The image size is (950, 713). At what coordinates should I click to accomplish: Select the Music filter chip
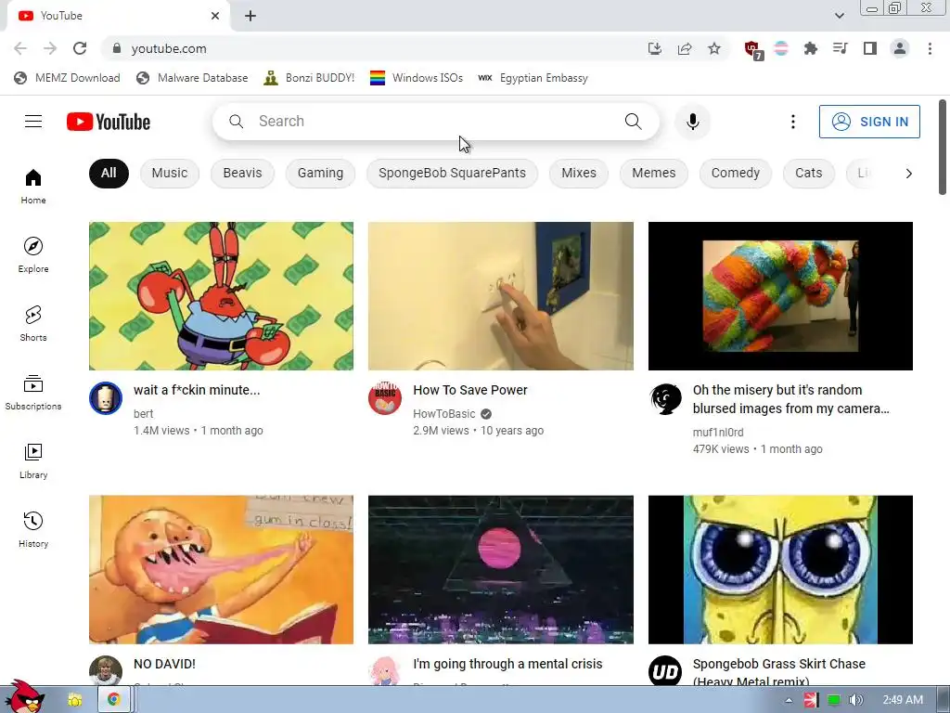click(x=170, y=174)
